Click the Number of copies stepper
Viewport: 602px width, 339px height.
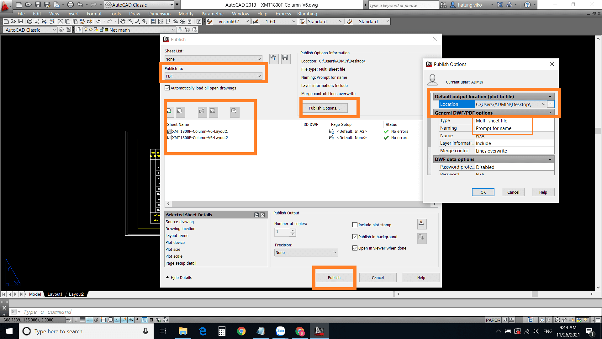click(292, 232)
